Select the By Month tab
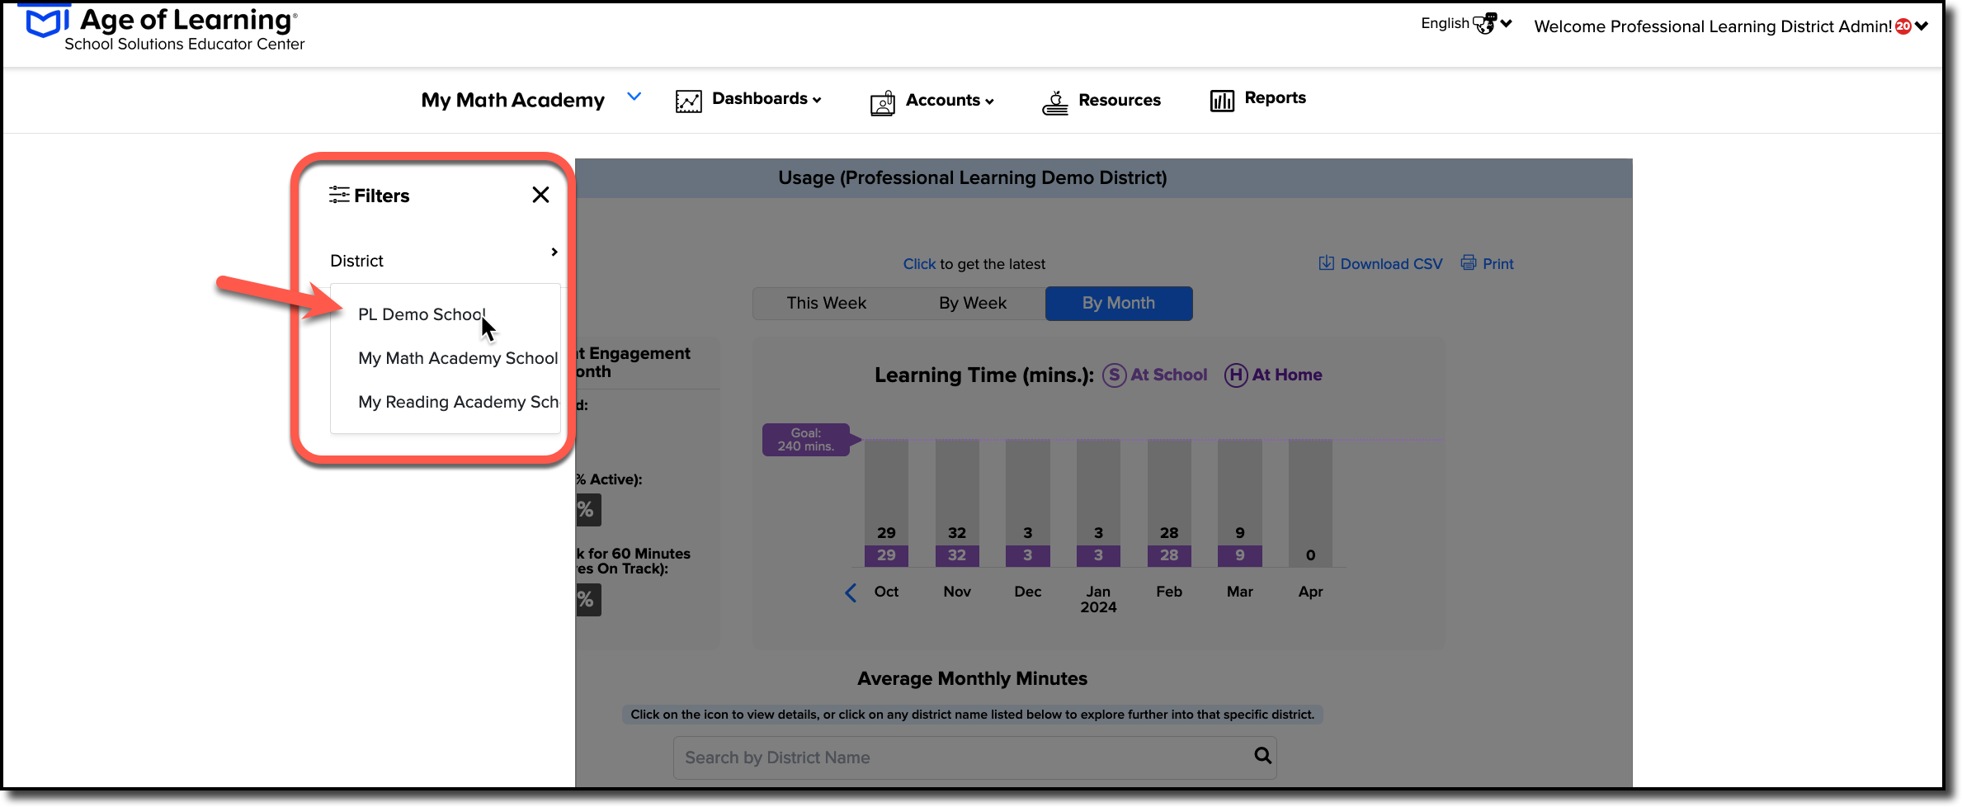 1119,303
